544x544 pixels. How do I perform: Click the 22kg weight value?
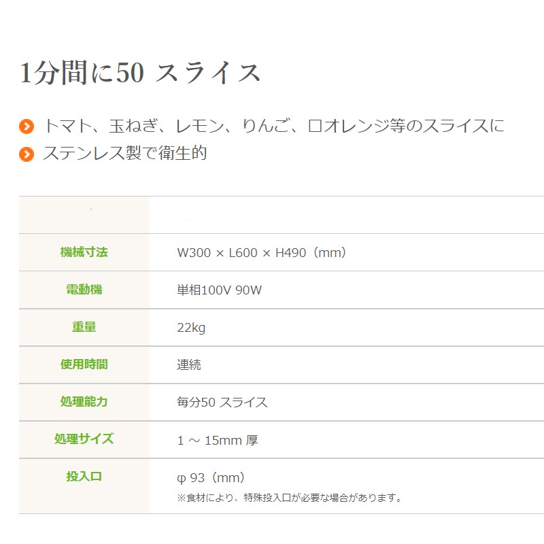click(x=191, y=328)
